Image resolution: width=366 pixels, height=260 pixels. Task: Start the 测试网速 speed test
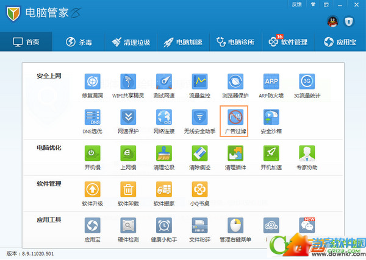[164, 86]
